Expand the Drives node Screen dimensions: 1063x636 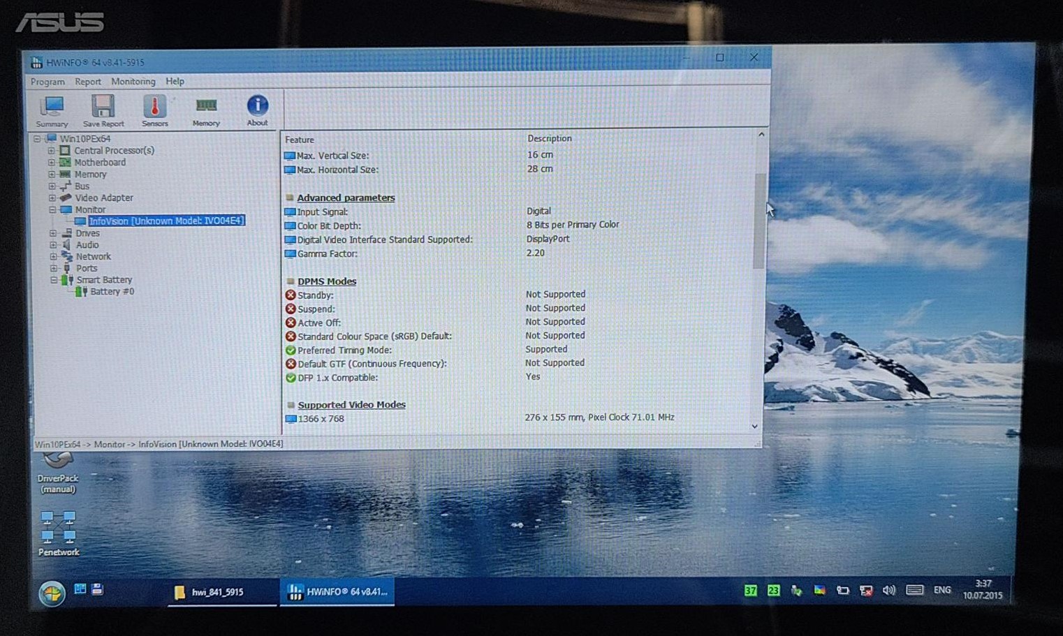[x=53, y=233]
